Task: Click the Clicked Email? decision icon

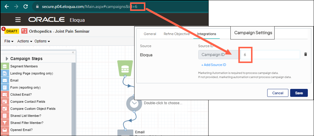Action: [5, 94]
